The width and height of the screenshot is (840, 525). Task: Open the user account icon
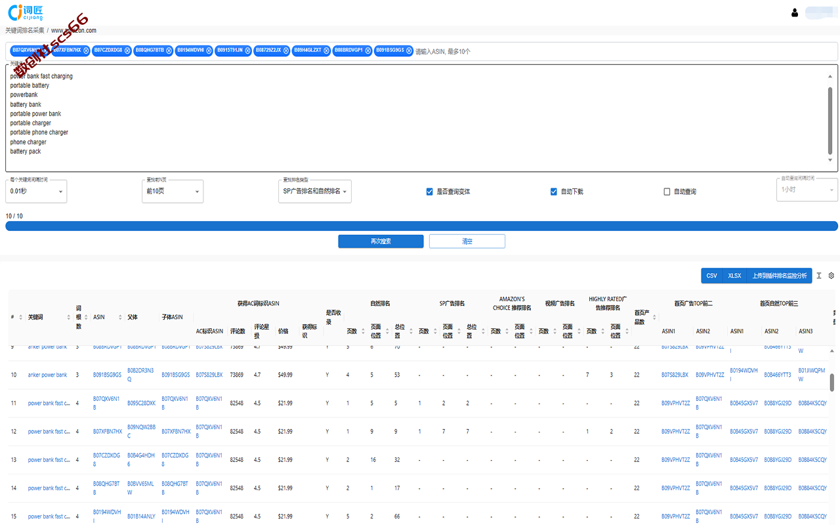795,12
